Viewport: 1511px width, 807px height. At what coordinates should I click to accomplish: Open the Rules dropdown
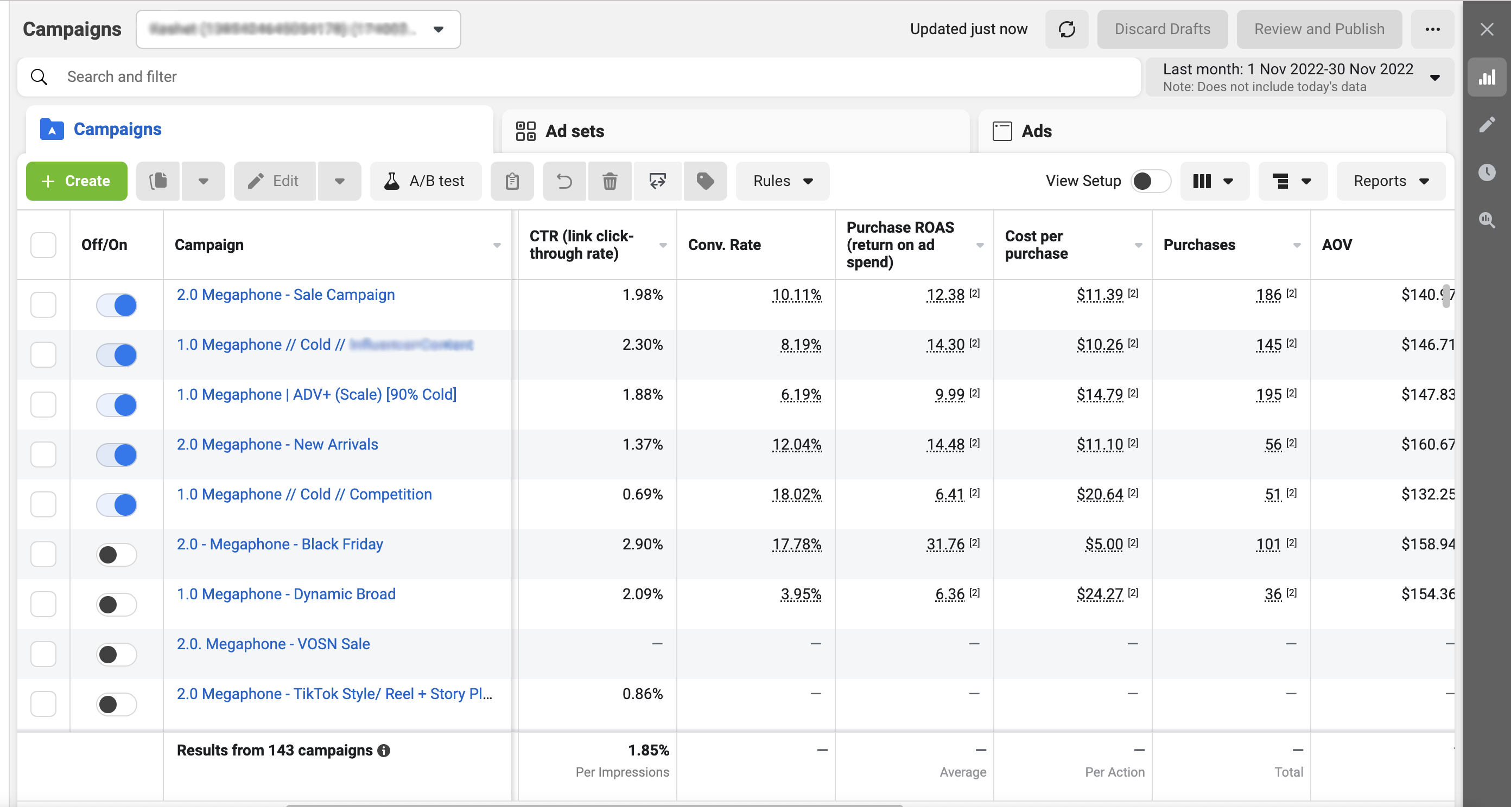783,181
